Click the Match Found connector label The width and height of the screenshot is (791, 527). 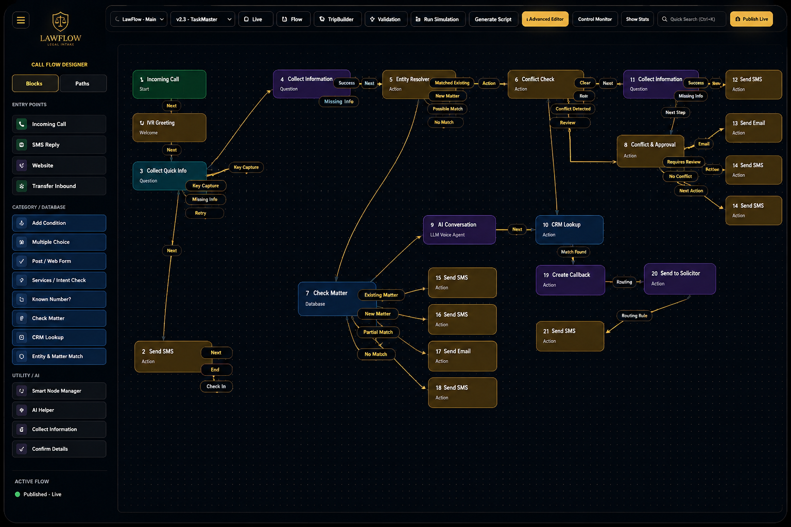point(574,252)
